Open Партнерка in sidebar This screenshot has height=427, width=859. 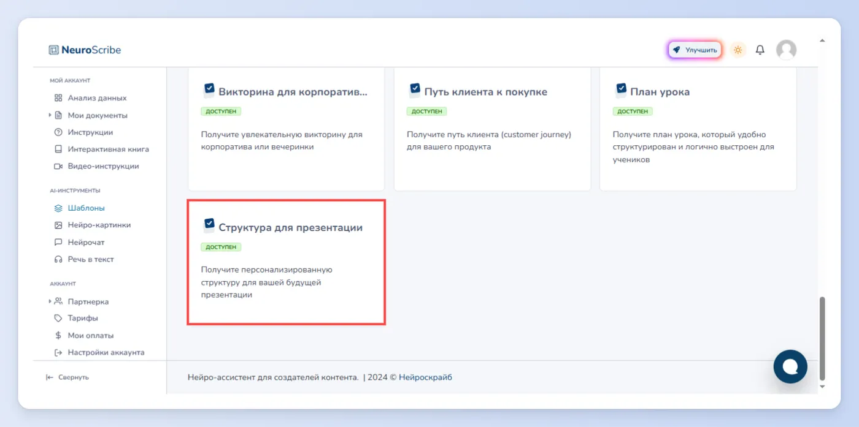coord(88,301)
